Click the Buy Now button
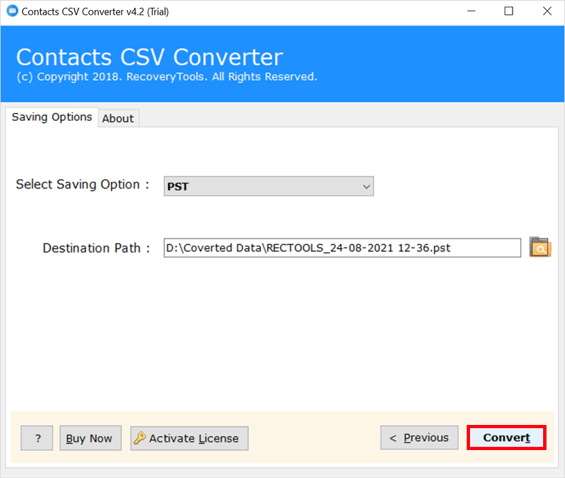 90,438
